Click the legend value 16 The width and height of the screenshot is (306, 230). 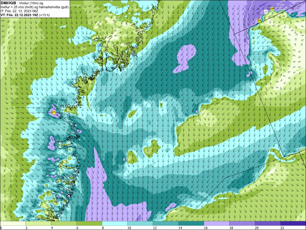tap(206, 228)
